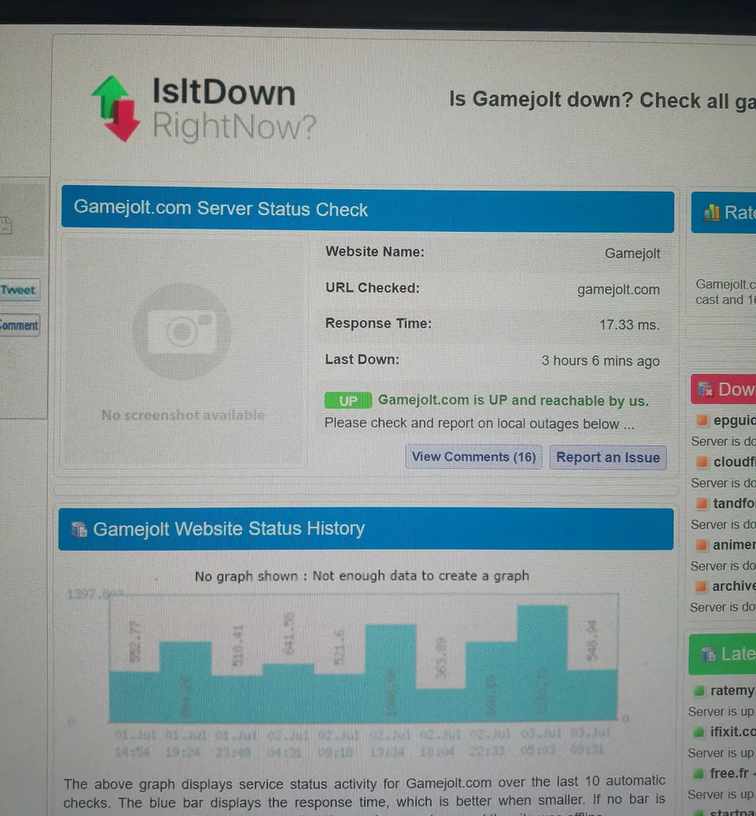
Task: Click the Comment button in left sidebar
Action: pos(19,326)
